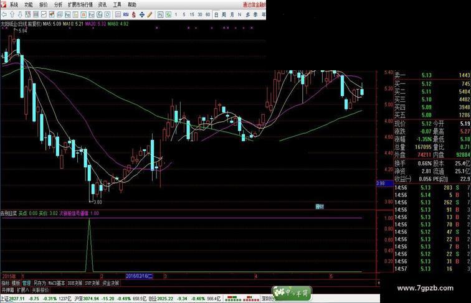
Task: Select the monthly 月 period button
Action: pyautogui.click(x=232, y=14)
